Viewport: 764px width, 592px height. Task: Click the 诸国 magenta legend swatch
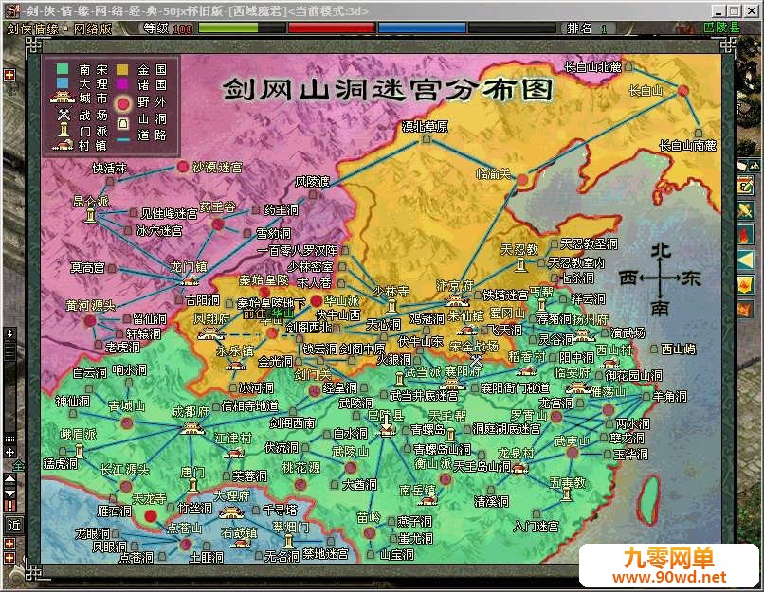pos(123,84)
